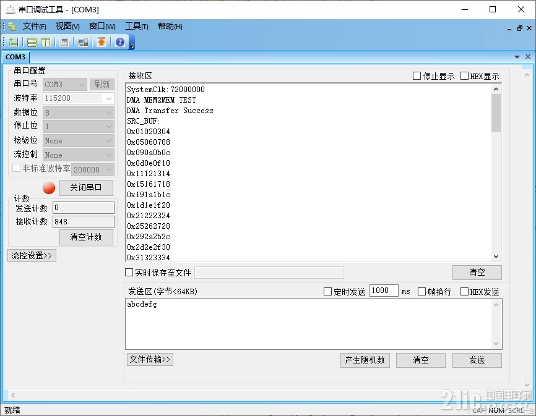
Task: Click title bar serial tool icon
Action: click(11, 9)
